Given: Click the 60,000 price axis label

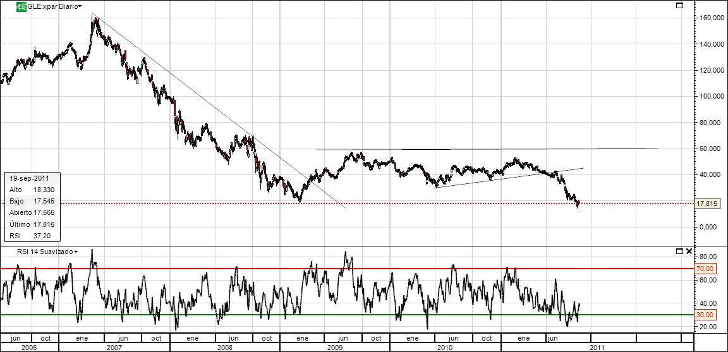Looking at the screenshot, I should [710, 149].
